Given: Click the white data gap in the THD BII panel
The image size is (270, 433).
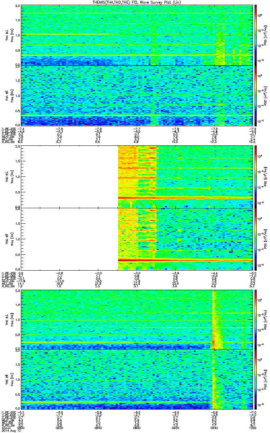Looking at the screenshot, I should pyautogui.click(x=69, y=239).
